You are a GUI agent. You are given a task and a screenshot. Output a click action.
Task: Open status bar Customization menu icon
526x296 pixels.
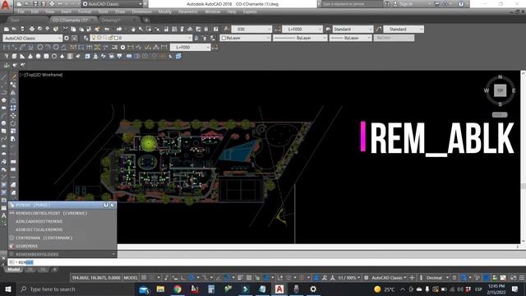(522, 278)
